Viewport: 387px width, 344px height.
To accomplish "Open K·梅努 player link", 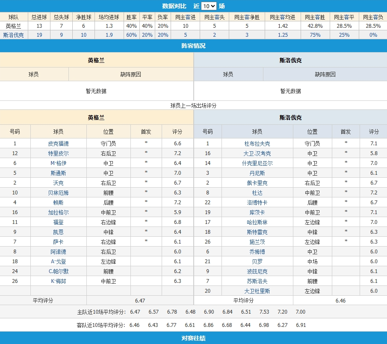I will (58, 281).
